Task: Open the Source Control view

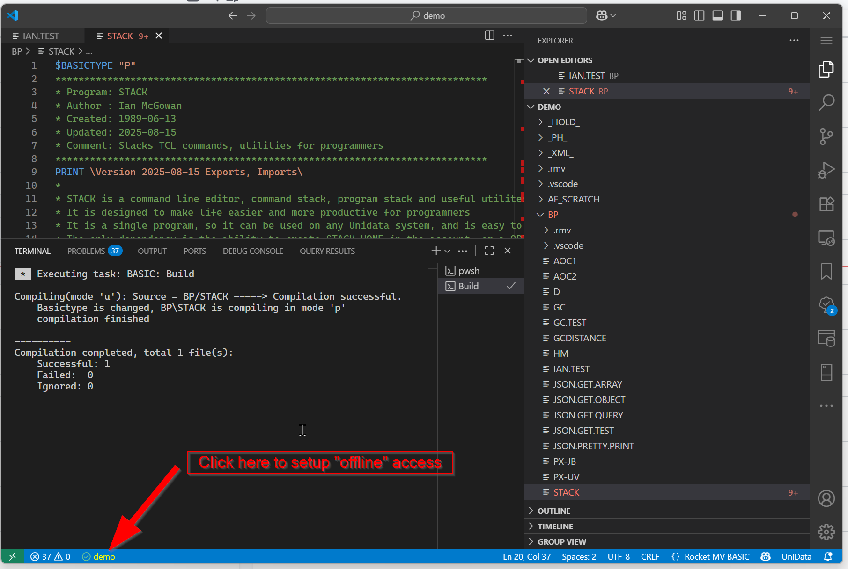Action: click(x=827, y=136)
